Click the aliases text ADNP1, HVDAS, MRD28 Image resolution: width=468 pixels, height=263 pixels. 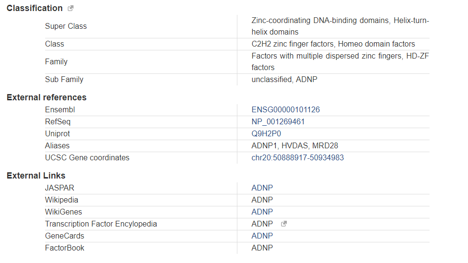pos(295,145)
